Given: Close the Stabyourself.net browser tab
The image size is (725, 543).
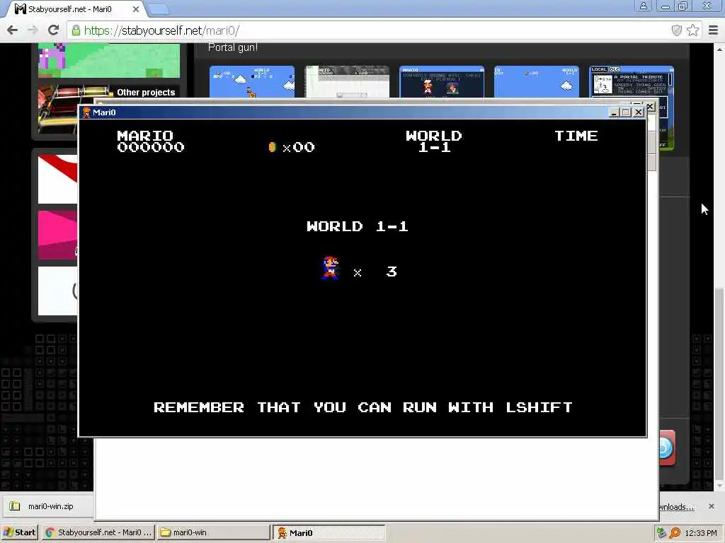Looking at the screenshot, I should (135, 8).
